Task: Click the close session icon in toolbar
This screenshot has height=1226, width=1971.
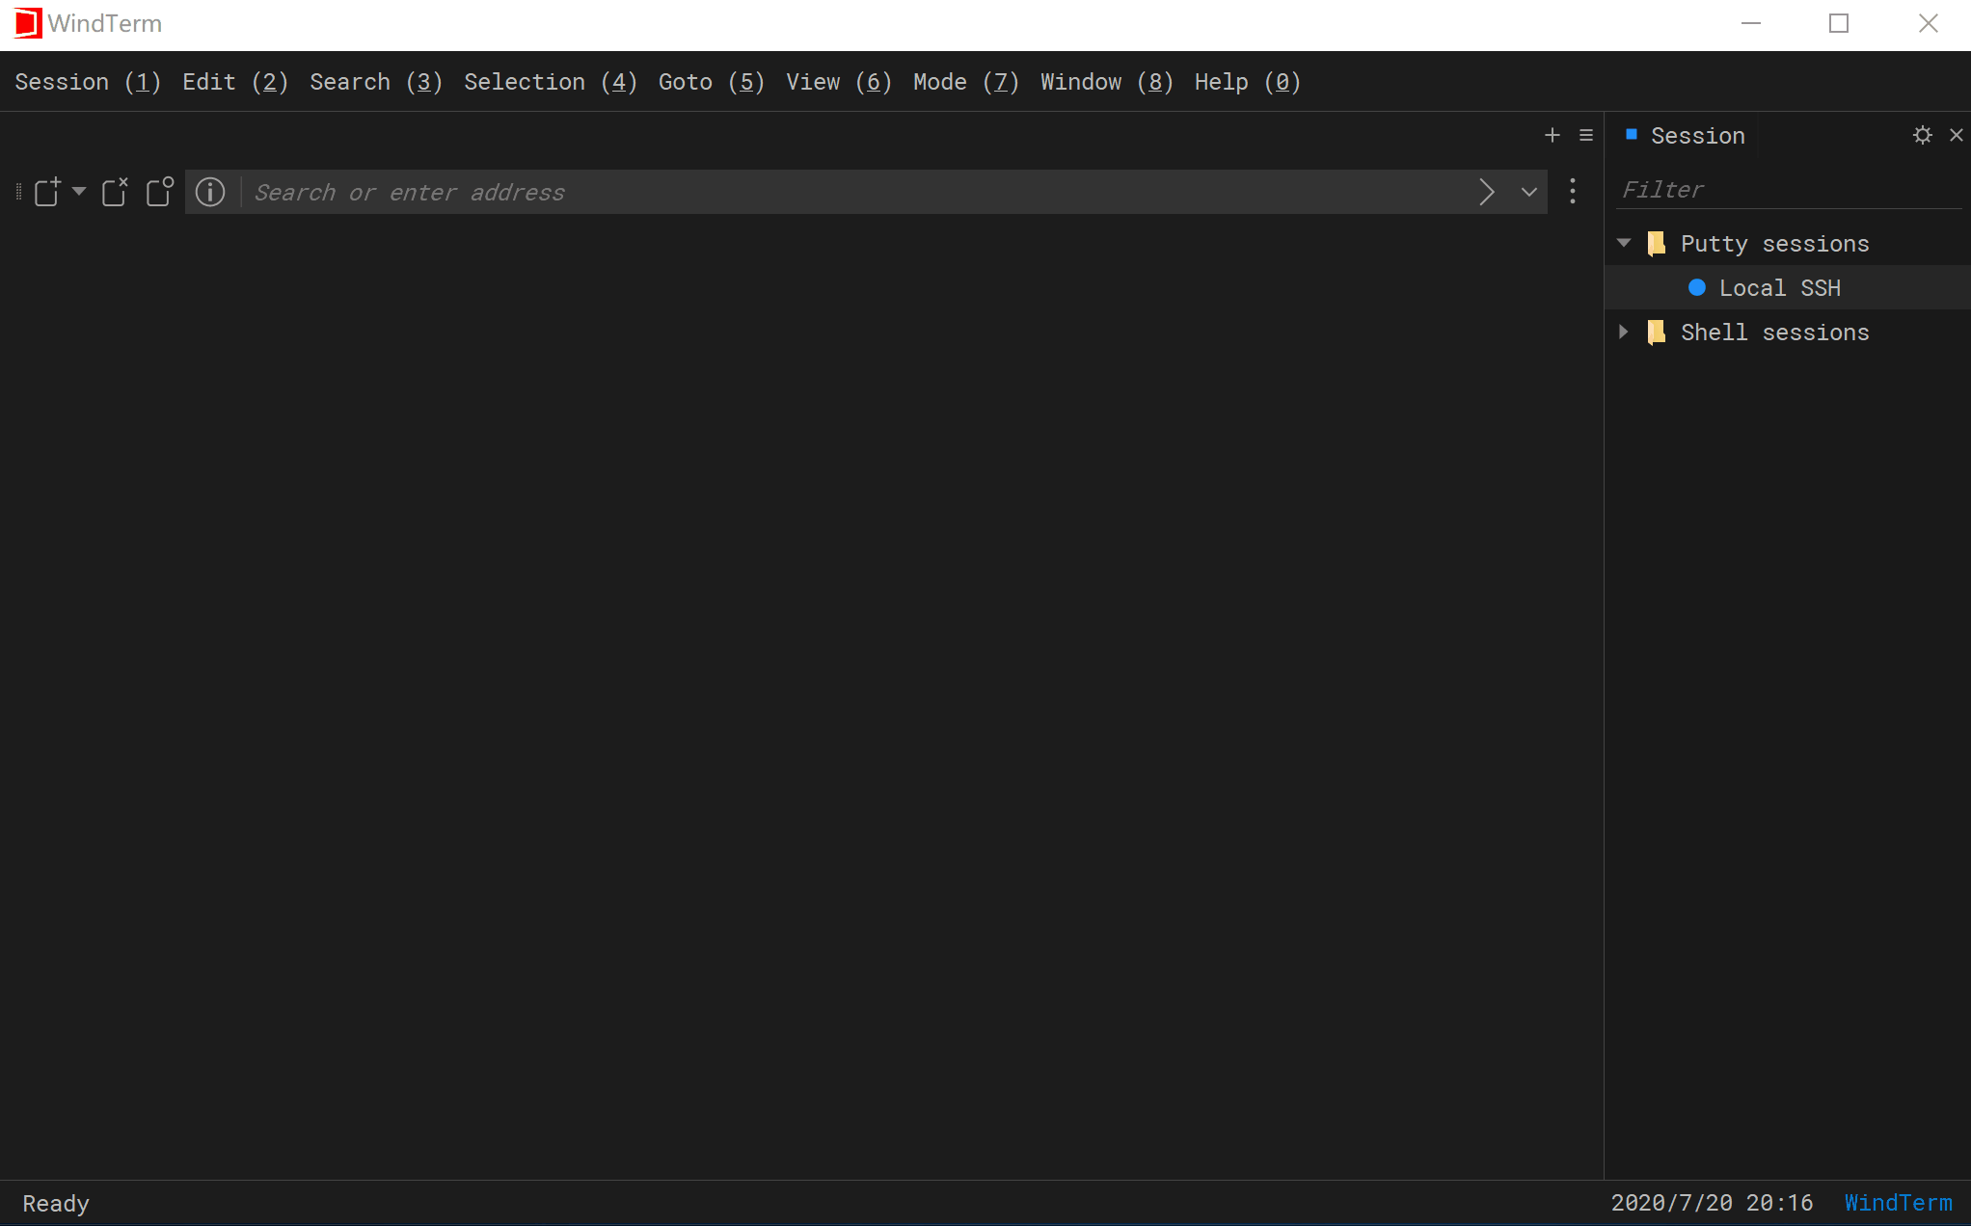Action: (x=115, y=192)
